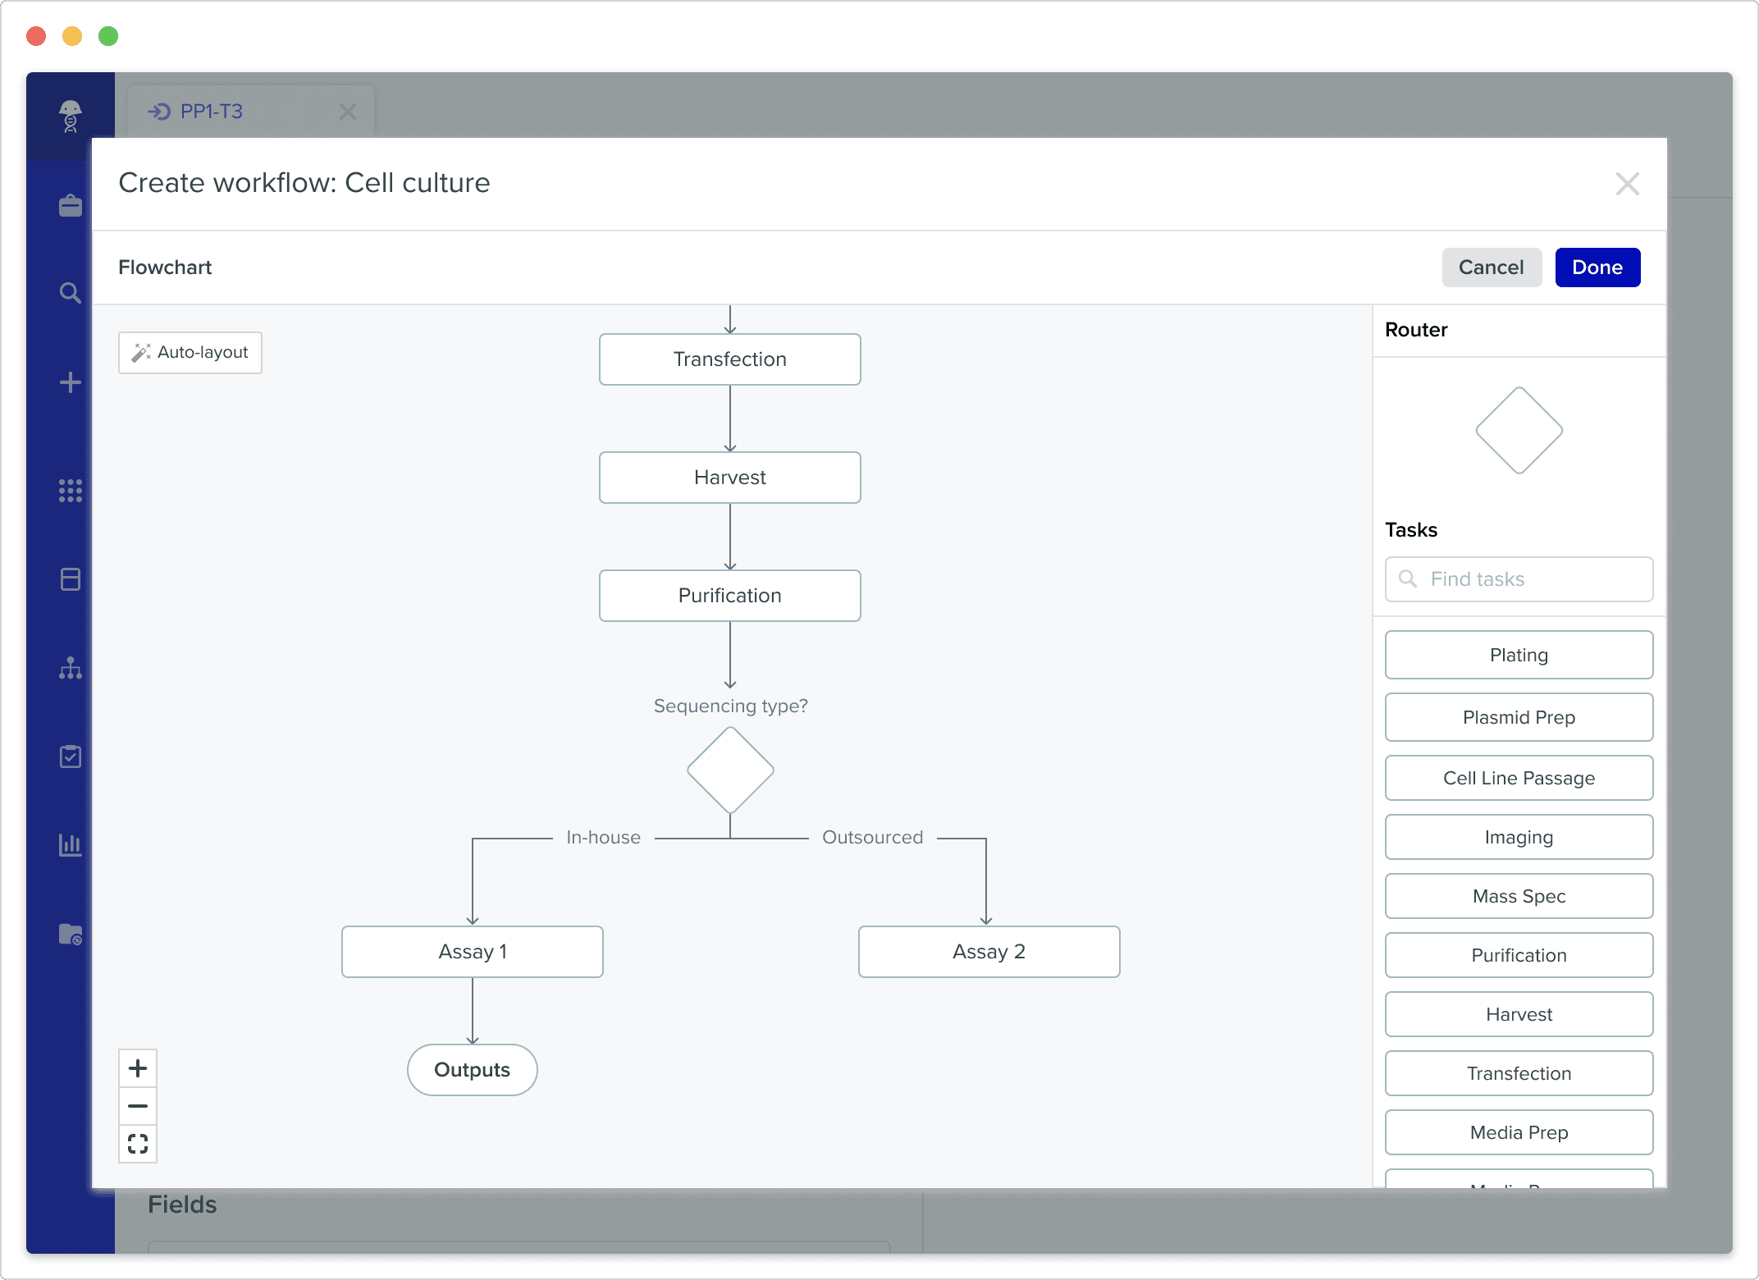The width and height of the screenshot is (1759, 1280).
Task: Click the Outsourced branch label
Action: click(x=873, y=838)
